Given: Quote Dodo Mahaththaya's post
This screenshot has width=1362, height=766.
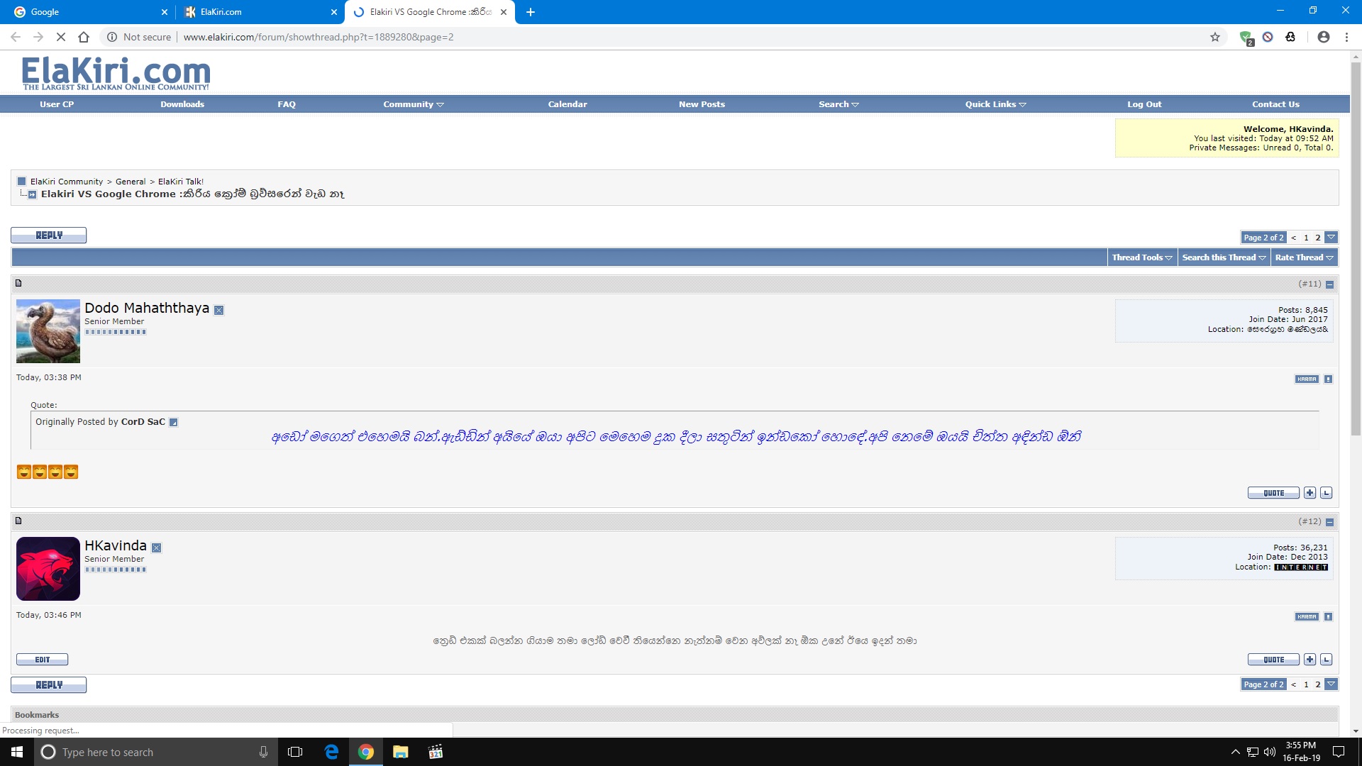Looking at the screenshot, I should (1274, 493).
